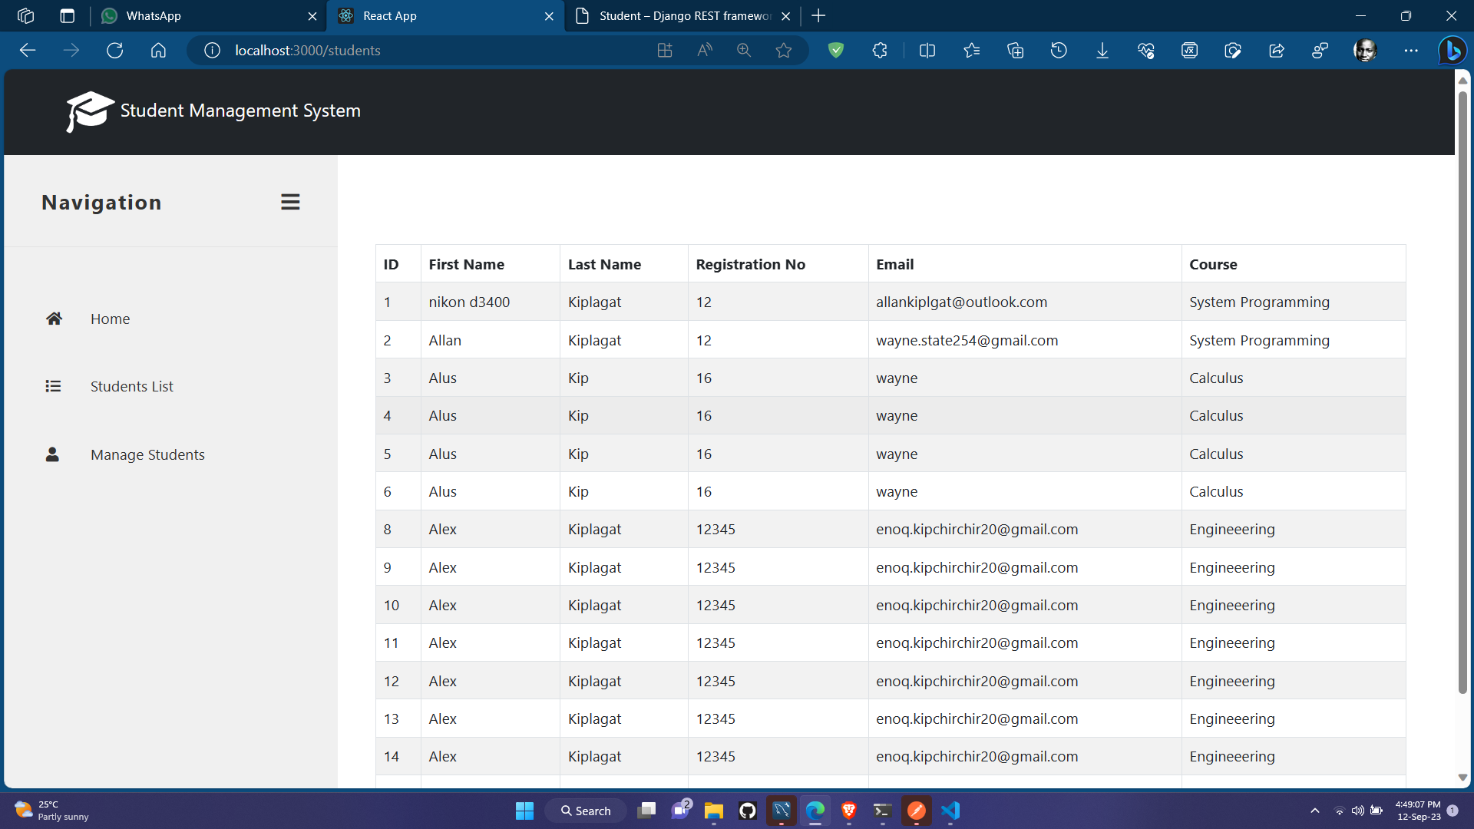Expand hidden system tray icons
The image size is (1474, 829).
point(1314,810)
